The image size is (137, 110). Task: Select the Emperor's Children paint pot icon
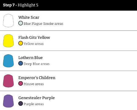coord(8,81)
